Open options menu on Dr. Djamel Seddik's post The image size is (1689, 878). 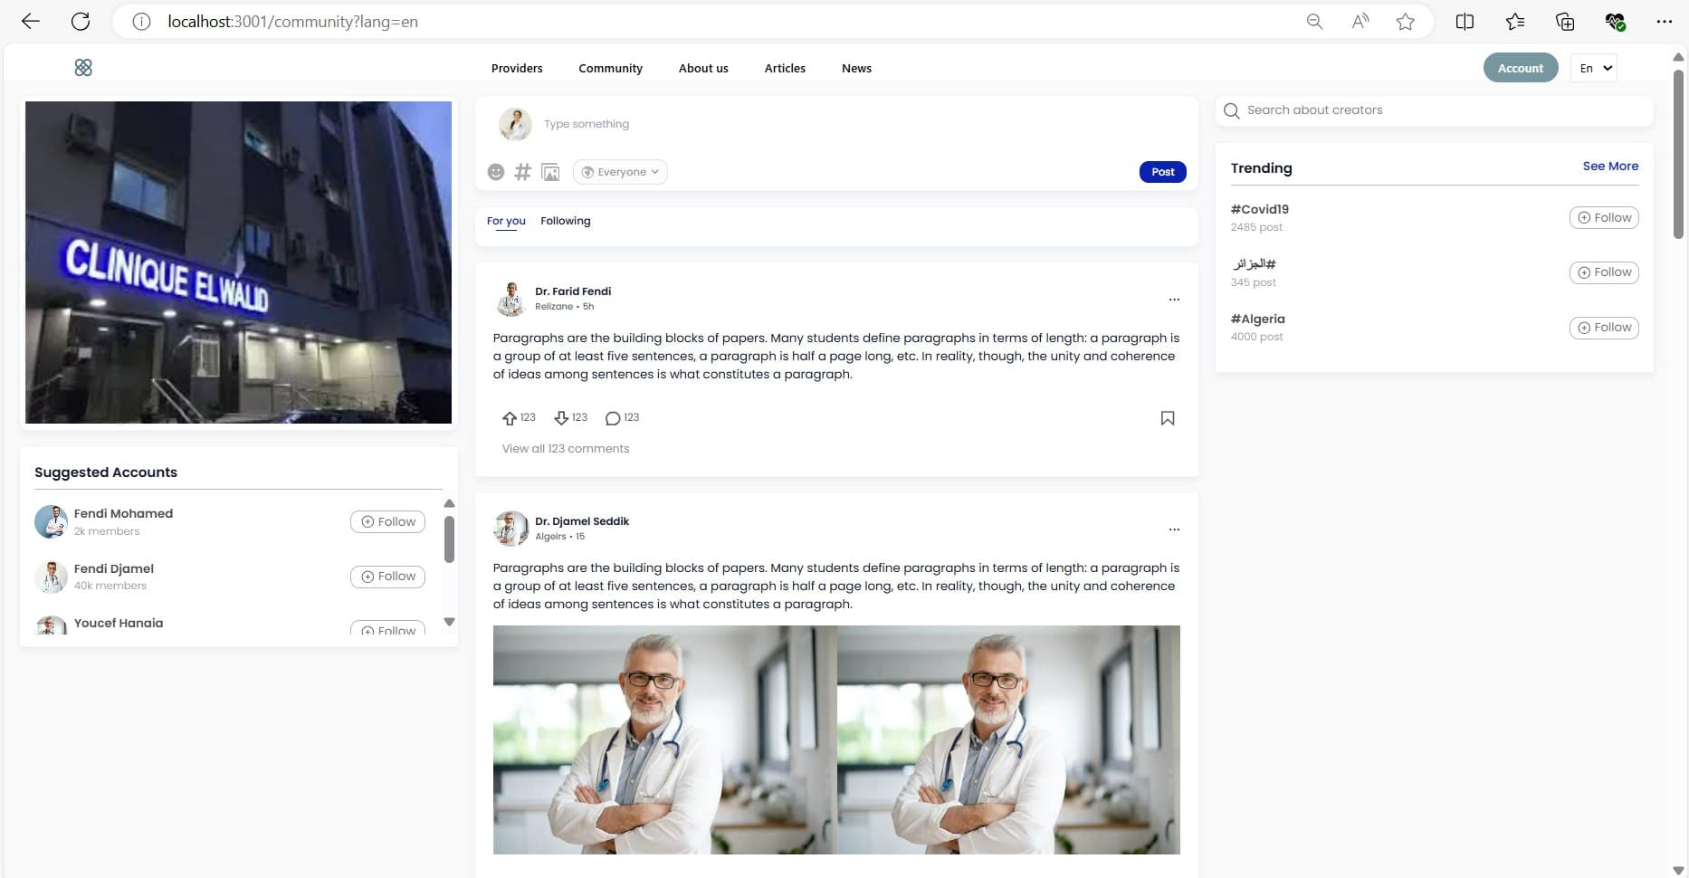[x=1174, y=530]
